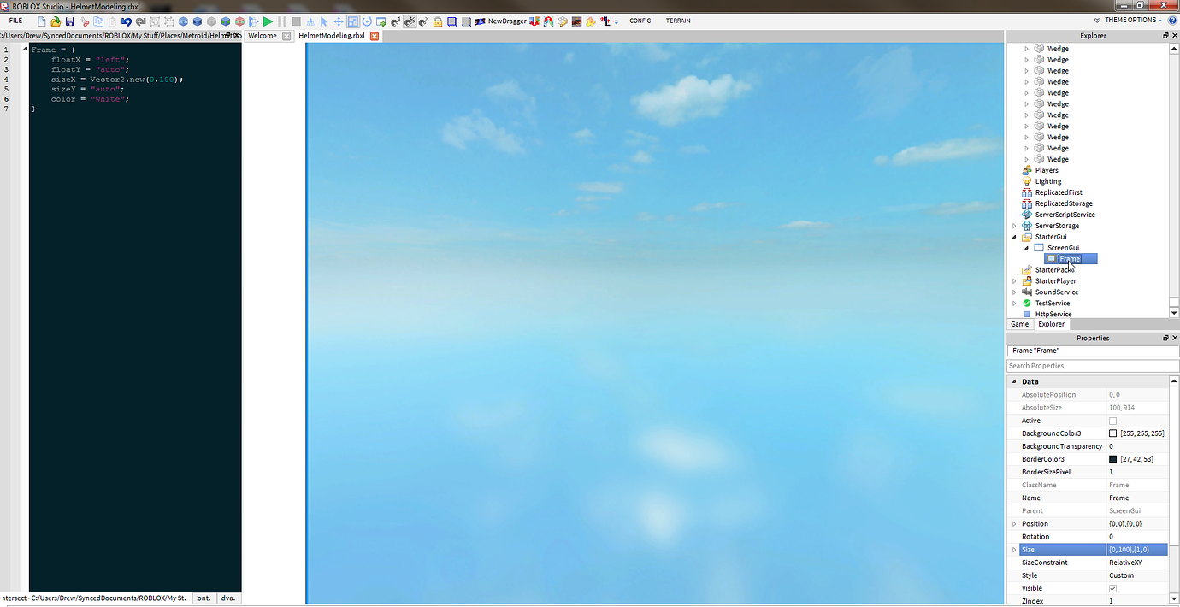Click the Pause playback icon

coord(282,21)
